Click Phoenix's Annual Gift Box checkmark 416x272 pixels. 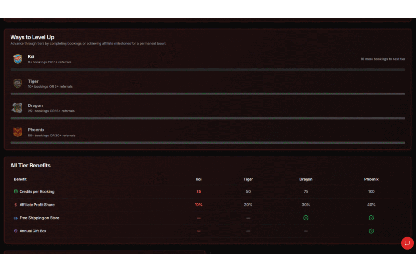coord(371,231)
